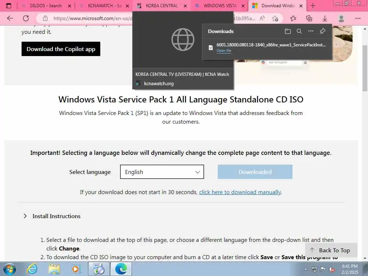
Task: Open the tab actions menu icon
Action: (9, 6)
